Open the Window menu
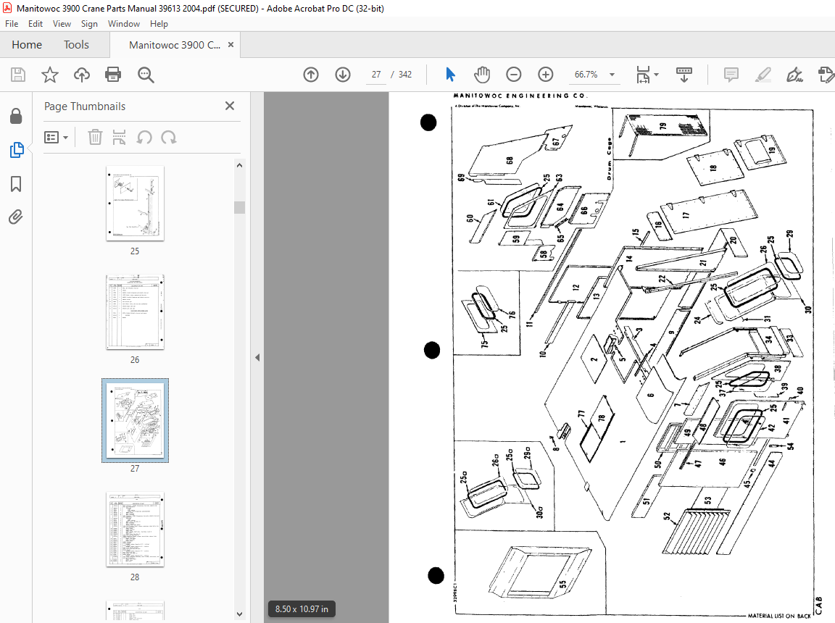835x623 pixels. click(x=123, y=23)
